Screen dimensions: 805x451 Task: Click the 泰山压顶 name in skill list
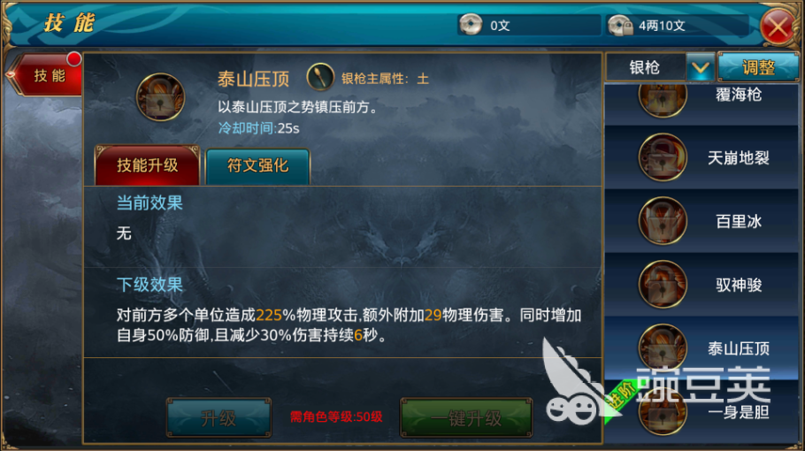pos(739,349)
